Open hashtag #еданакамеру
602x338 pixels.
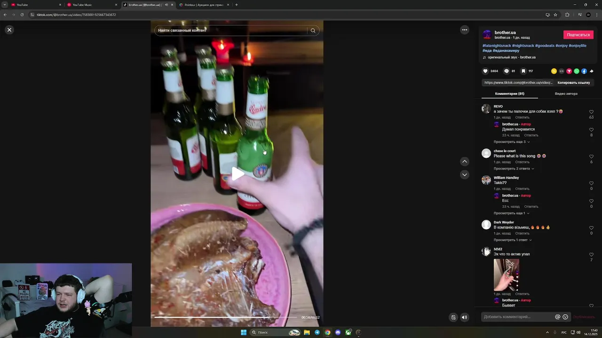pyautogui.click(x=506, y=50)
